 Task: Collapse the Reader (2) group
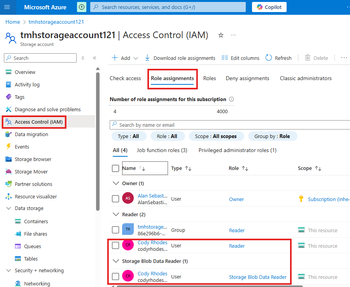116,214
